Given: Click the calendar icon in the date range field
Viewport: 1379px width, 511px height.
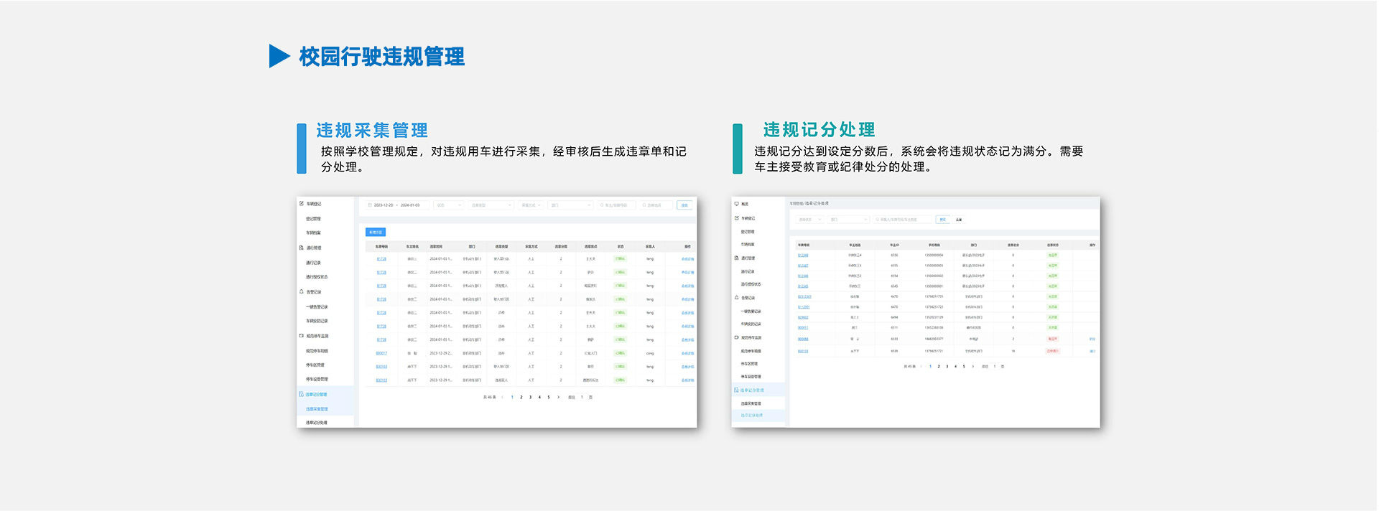Looking at the screenshot, I should coord(370,205).
